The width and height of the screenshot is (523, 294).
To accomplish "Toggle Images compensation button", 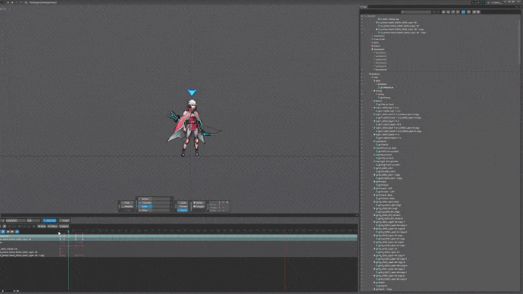I will click(x=199, y=207).
